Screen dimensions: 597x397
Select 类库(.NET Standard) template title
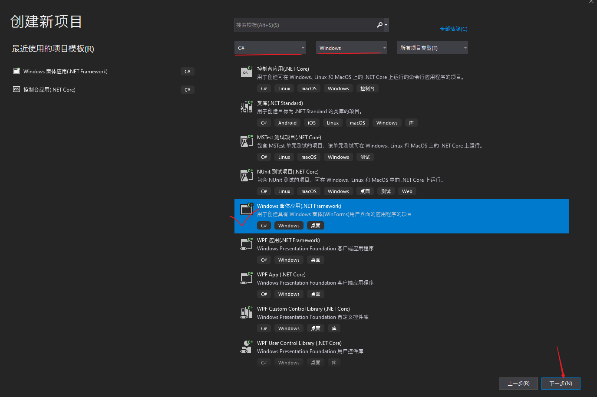[280, 103]
